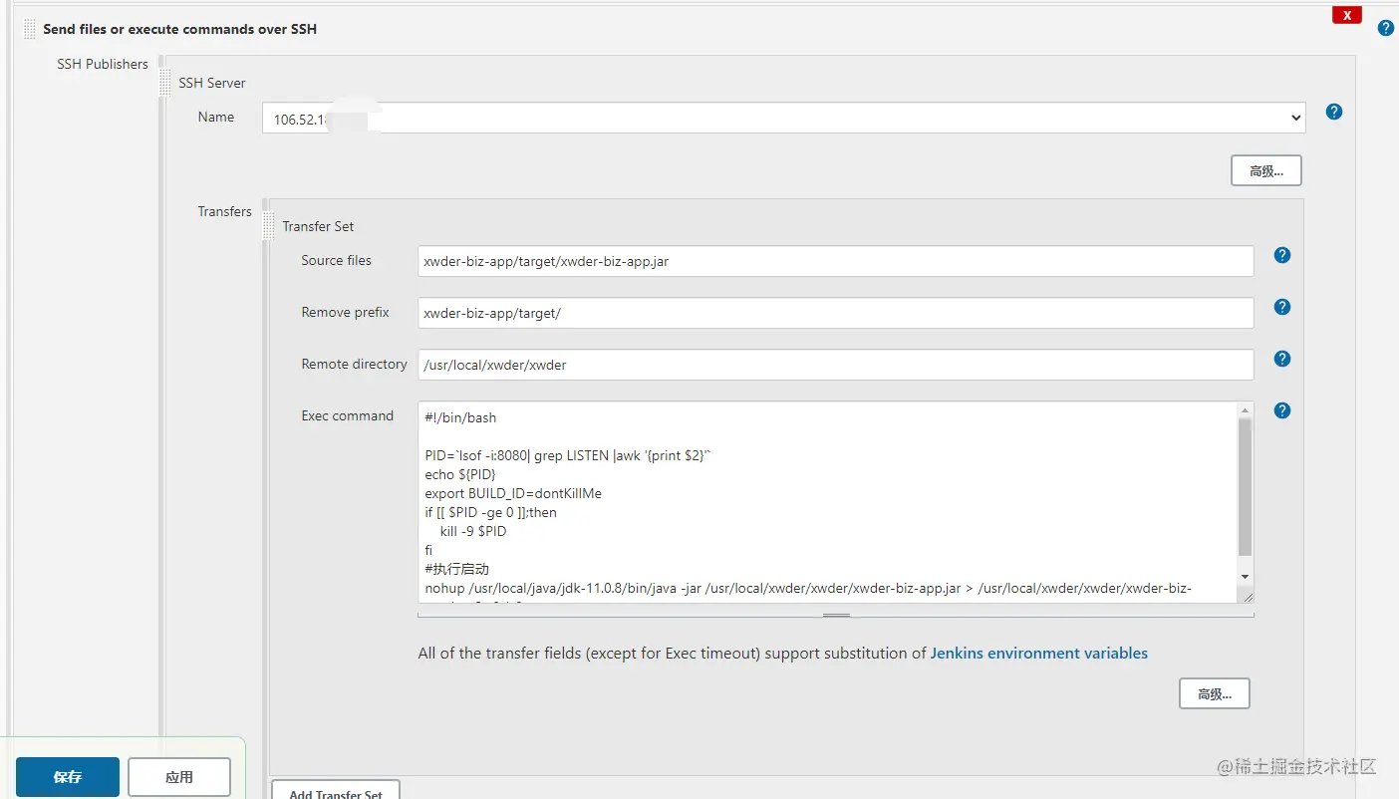Show help for Exec command field

[x=1282, y=410]
